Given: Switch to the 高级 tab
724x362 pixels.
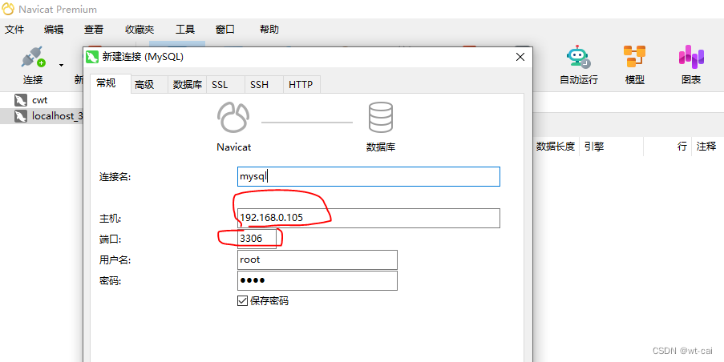Looking at the screenshot, I should 150,84.
